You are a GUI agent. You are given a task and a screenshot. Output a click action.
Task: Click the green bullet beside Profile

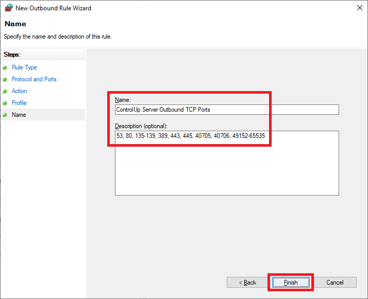(5, 103)
